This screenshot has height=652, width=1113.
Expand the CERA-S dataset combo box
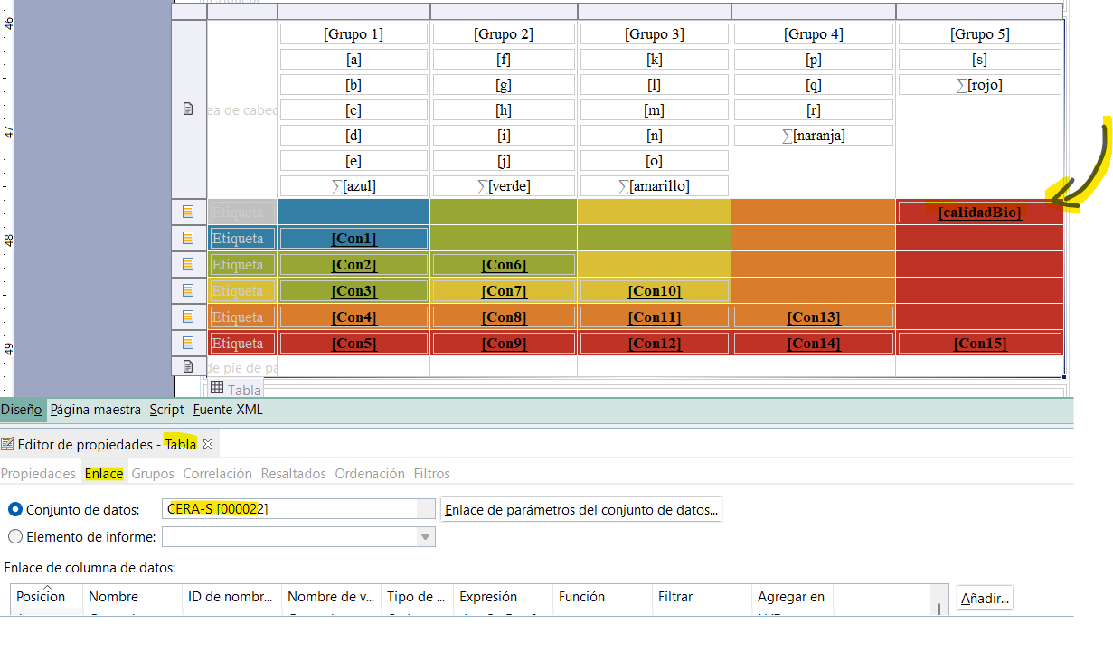pyautogui.click(x=425, y=509)
